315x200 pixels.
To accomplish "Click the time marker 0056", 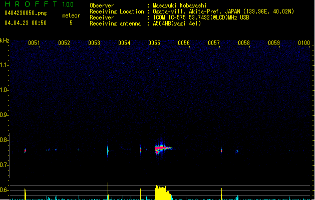I will coord(184,43).
